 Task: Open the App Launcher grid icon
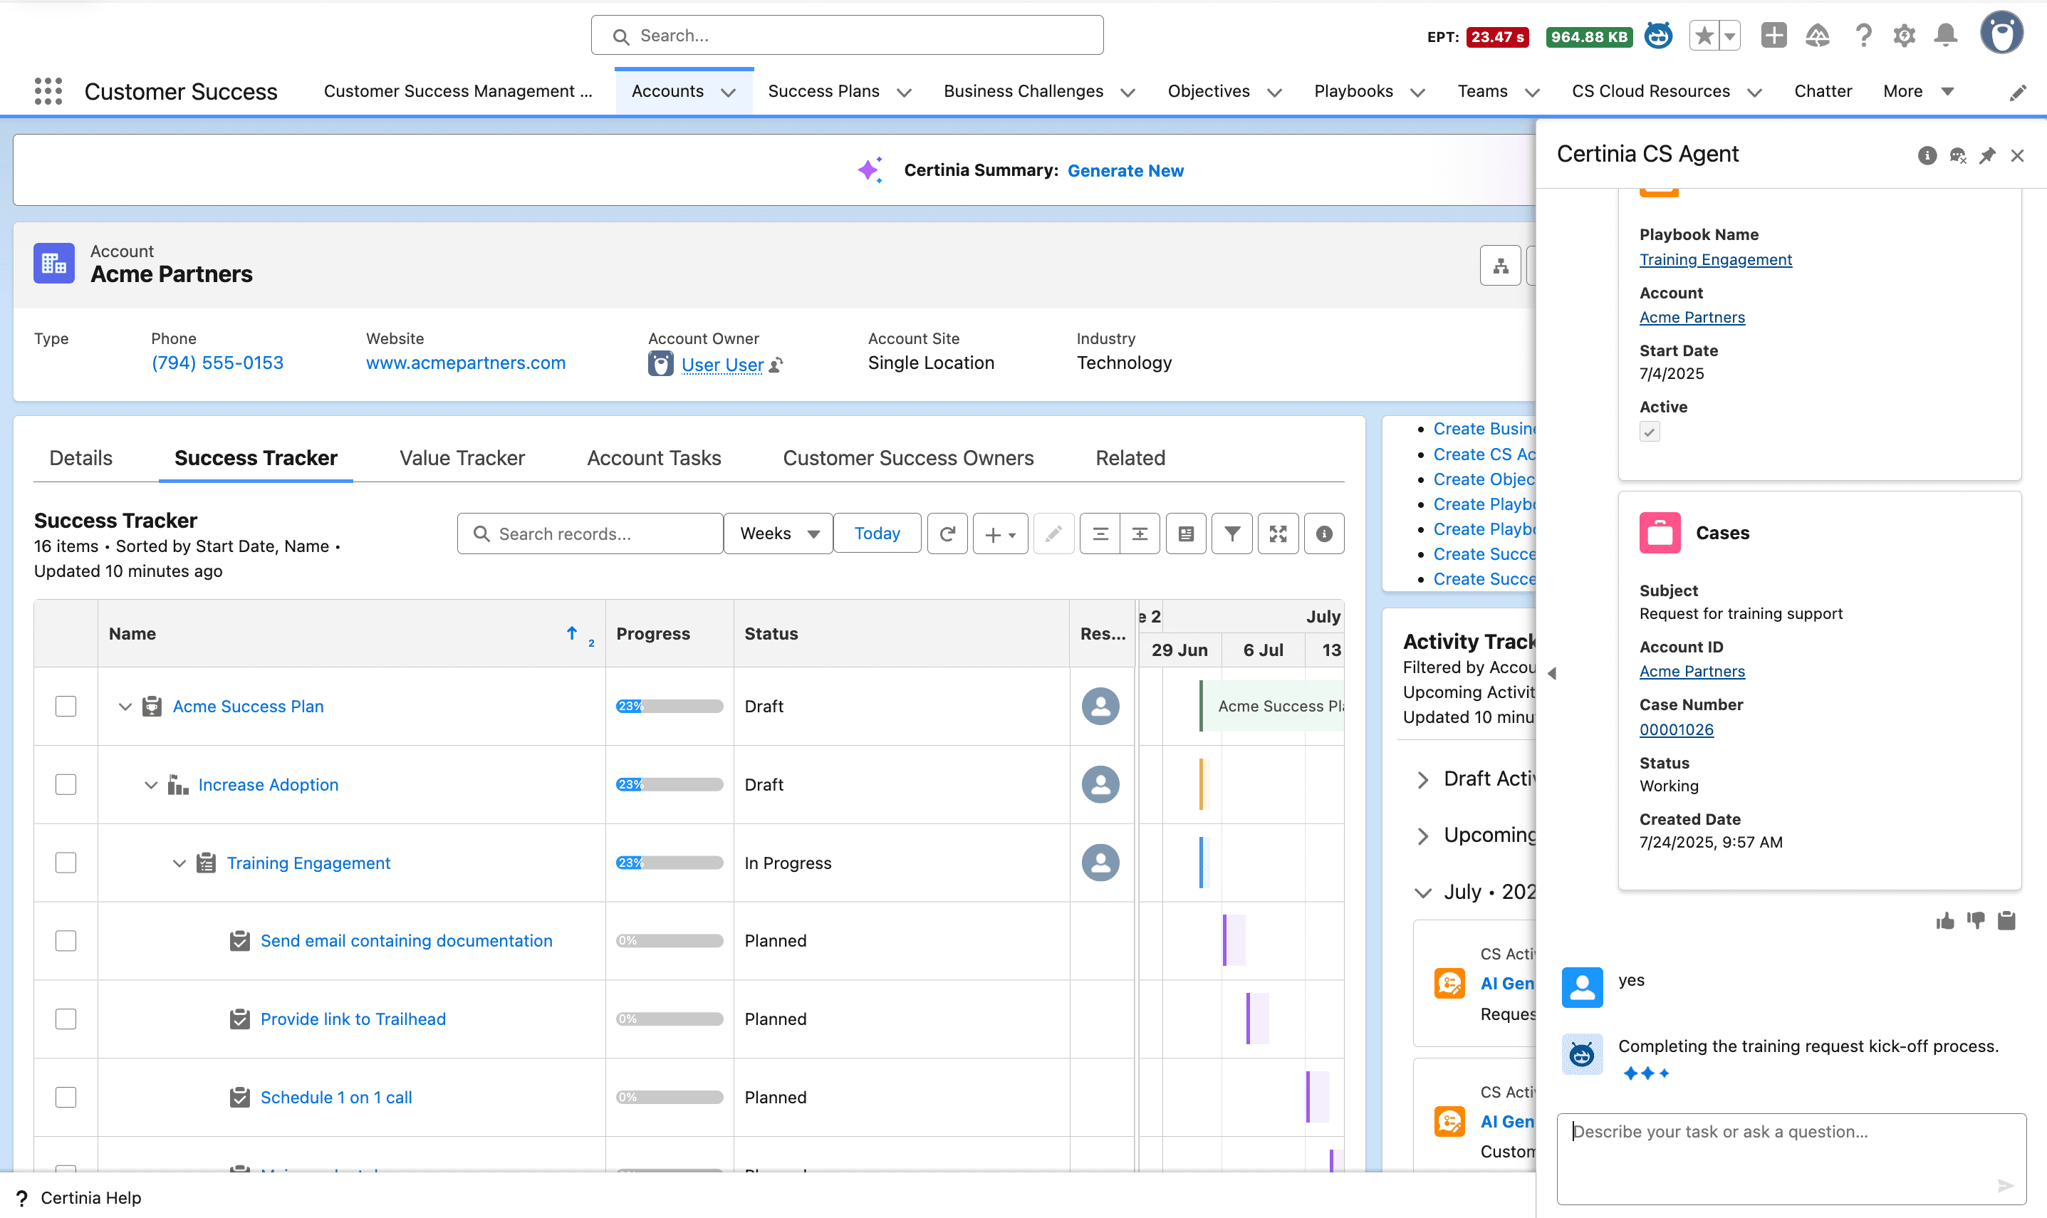pyautogui.click(x=48, y=91)
